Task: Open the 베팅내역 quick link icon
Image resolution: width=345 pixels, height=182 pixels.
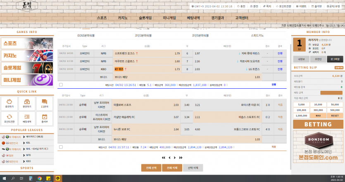Action: pos(27,118)
